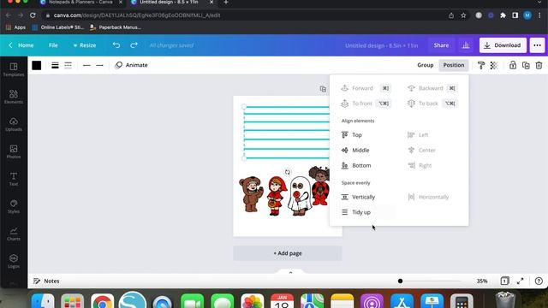Open the three-dots more options button

tap(537, 45)
